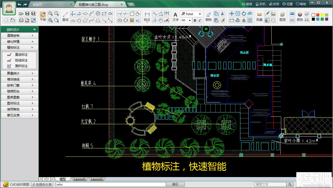The image size is (333, 188).
Task: Pin the 园林设计 side panel
Action: click(34, 29)
